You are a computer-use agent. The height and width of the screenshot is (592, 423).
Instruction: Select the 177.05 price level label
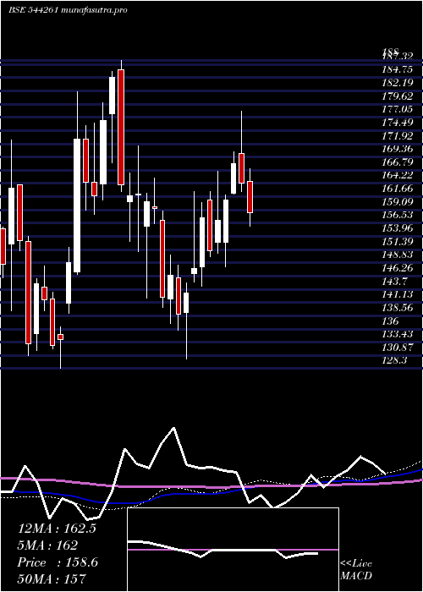[x=398, y=109]
